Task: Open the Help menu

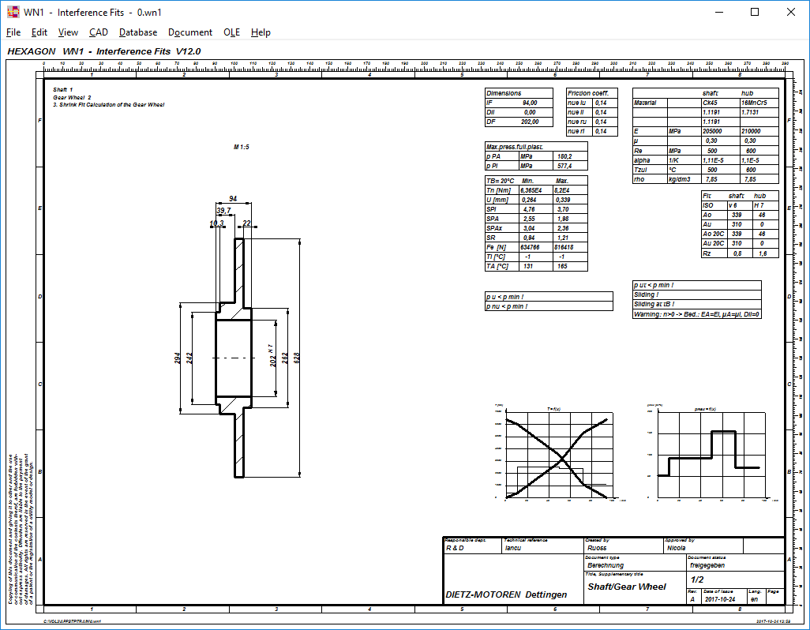Action: point(261,32)
